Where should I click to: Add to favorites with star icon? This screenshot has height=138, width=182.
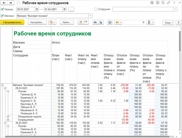pyautogui.click(x=18, y=3)
